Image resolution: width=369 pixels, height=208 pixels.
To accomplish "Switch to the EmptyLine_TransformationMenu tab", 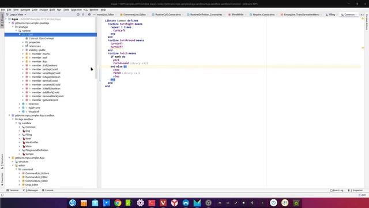I will tap(301, 14).
